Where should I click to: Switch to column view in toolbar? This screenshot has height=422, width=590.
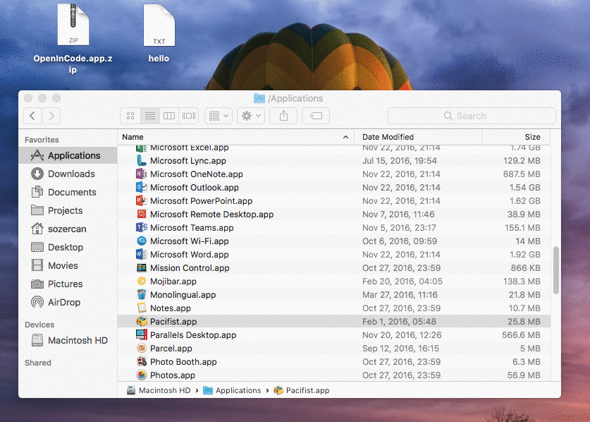click(x=169, y=116)
